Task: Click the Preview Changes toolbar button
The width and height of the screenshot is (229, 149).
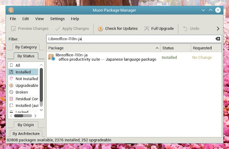Action: [30, 28]
